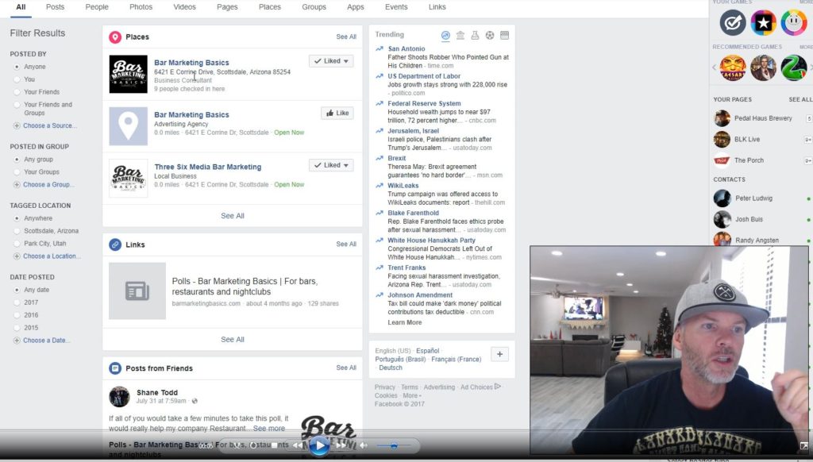This screenshot has height=462, width=813.
Task: Open the Groups search tab
Action: (314, 7)
